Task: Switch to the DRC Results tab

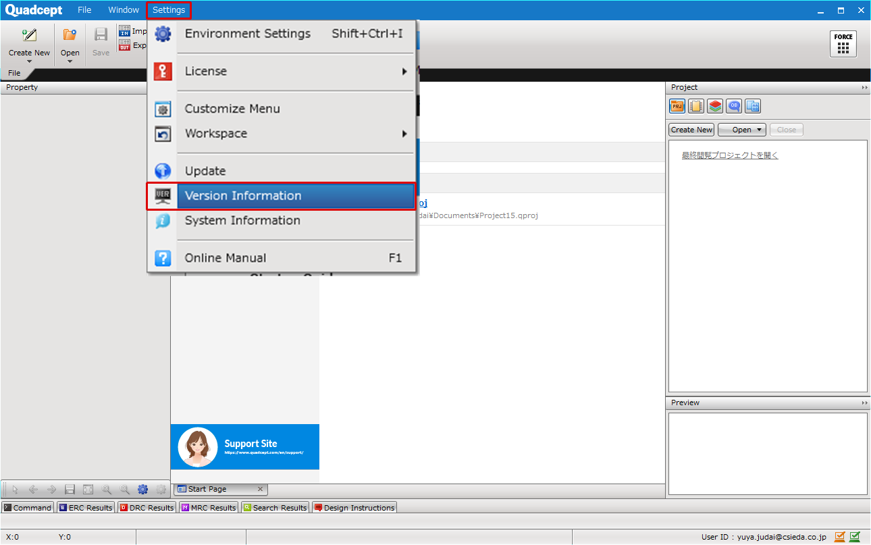Action: pos(147,508)
